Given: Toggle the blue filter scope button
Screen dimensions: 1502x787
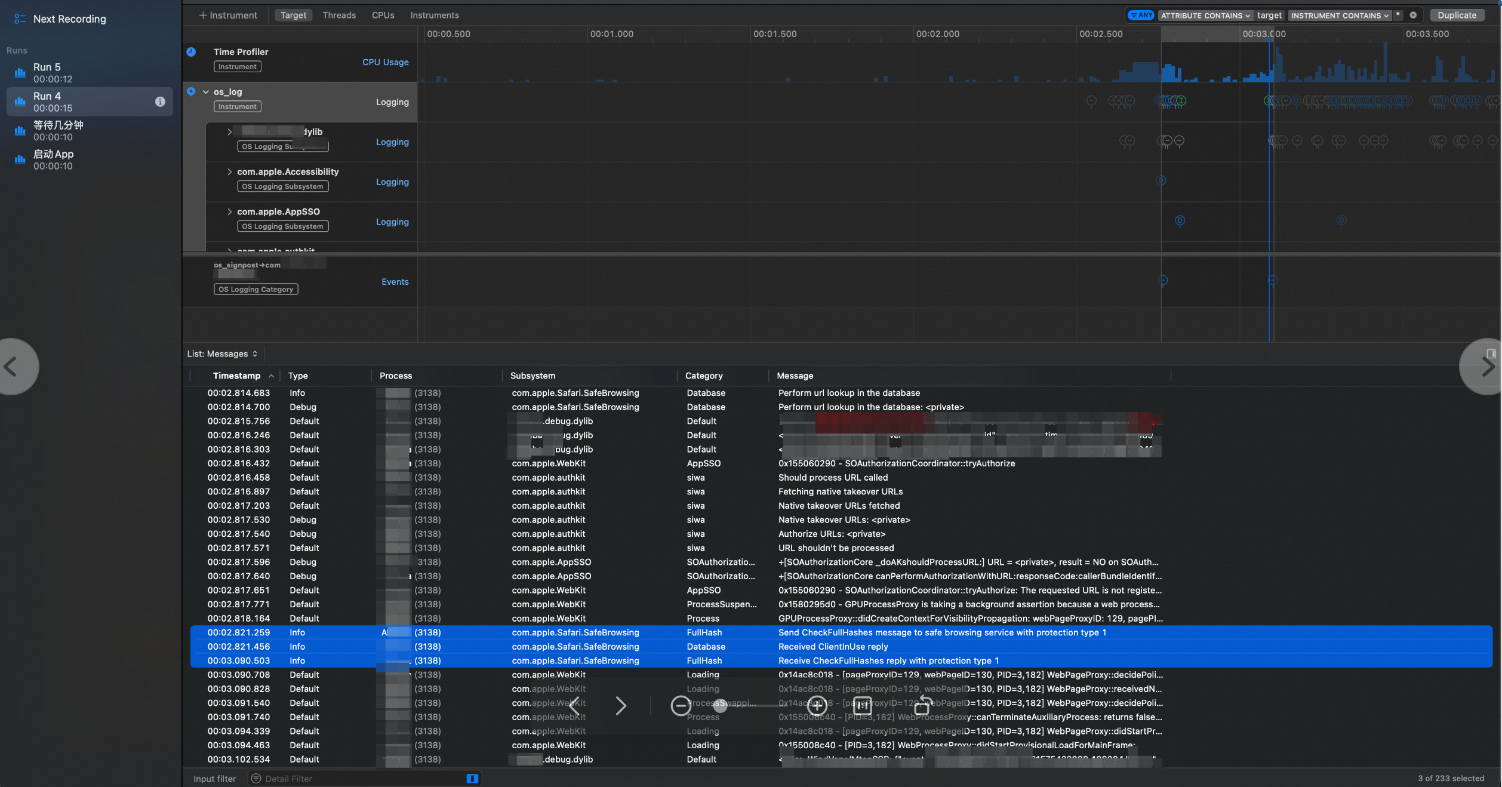Looking at the screenshot, I should [472, 779].
